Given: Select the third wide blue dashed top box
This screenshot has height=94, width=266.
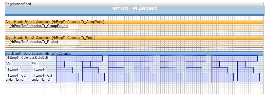Looking at the screenshot, I should pos(183,58).
